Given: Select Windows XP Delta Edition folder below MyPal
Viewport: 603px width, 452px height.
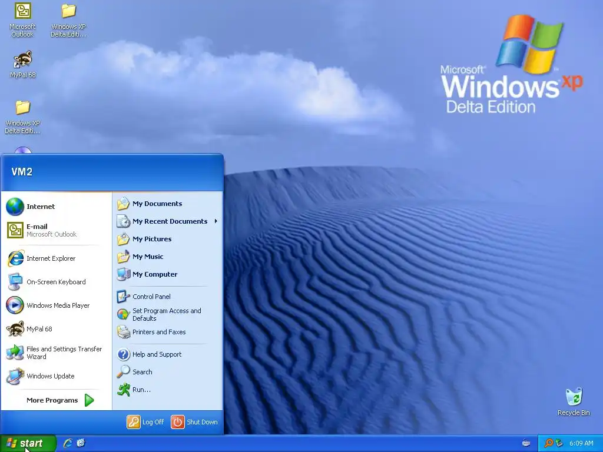Looking at the screenshot, I should (23, 117).
